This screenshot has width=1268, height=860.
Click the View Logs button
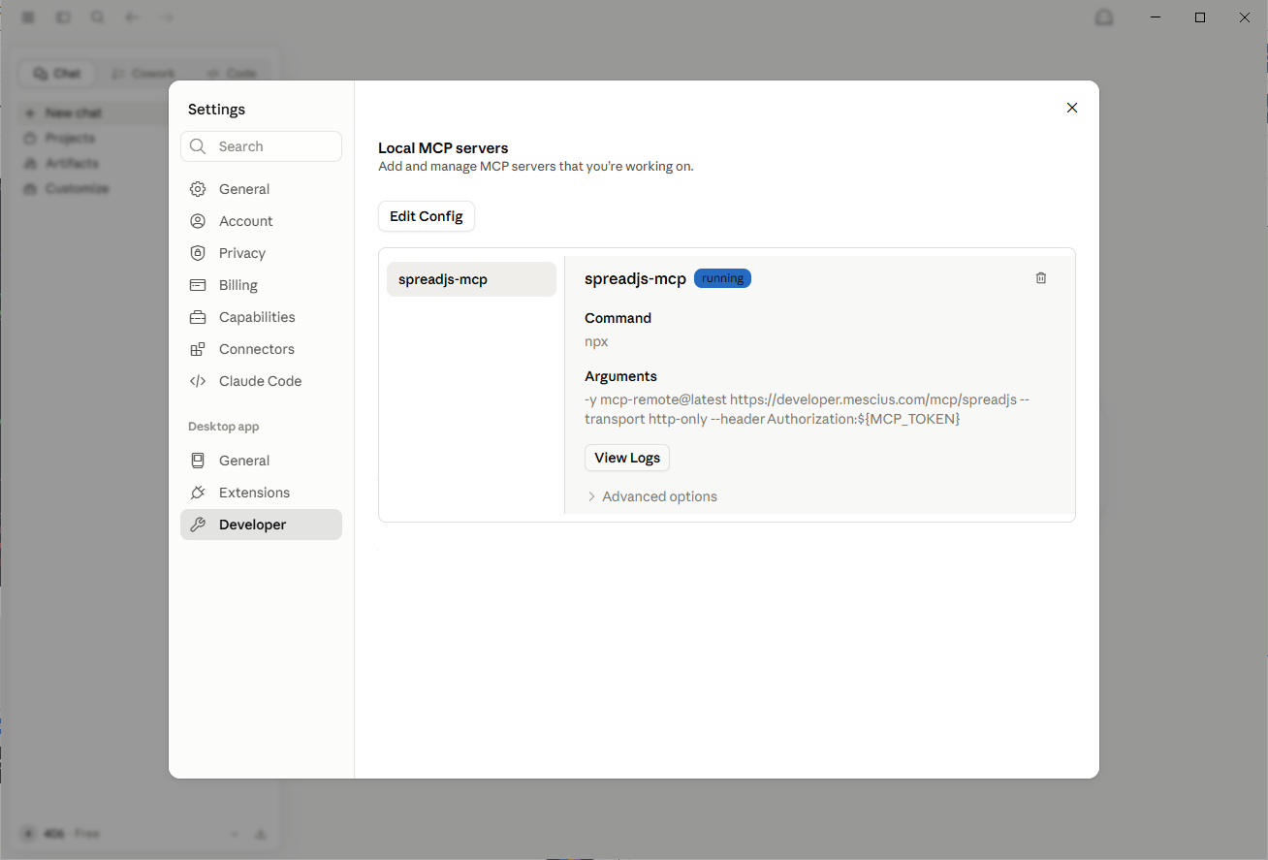[627, 458]
